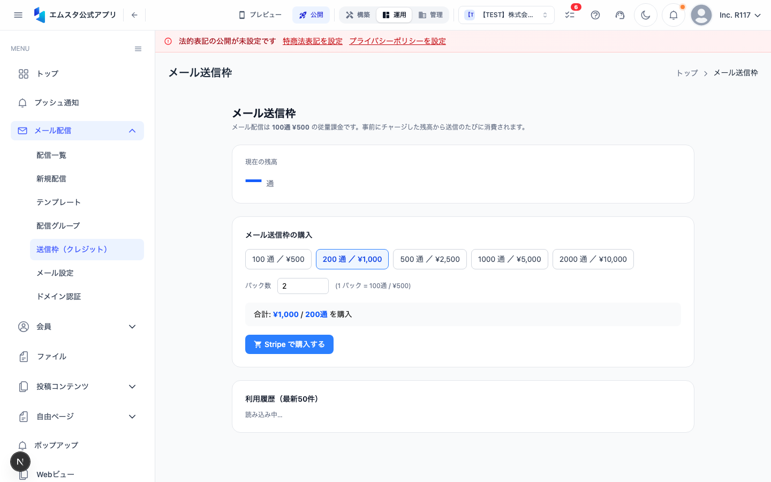Click the Stripe で購入する button
Screen dimensions: 771x482
coord(289,344)
